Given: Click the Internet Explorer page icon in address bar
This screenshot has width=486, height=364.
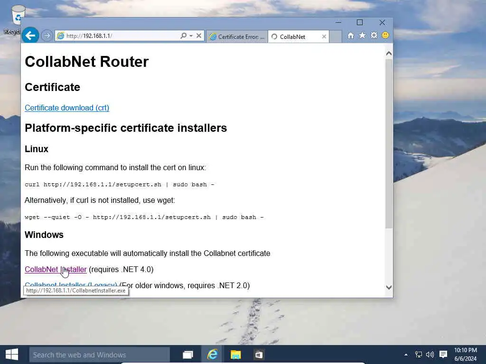Looking at the screenshot, I should 61,36.
